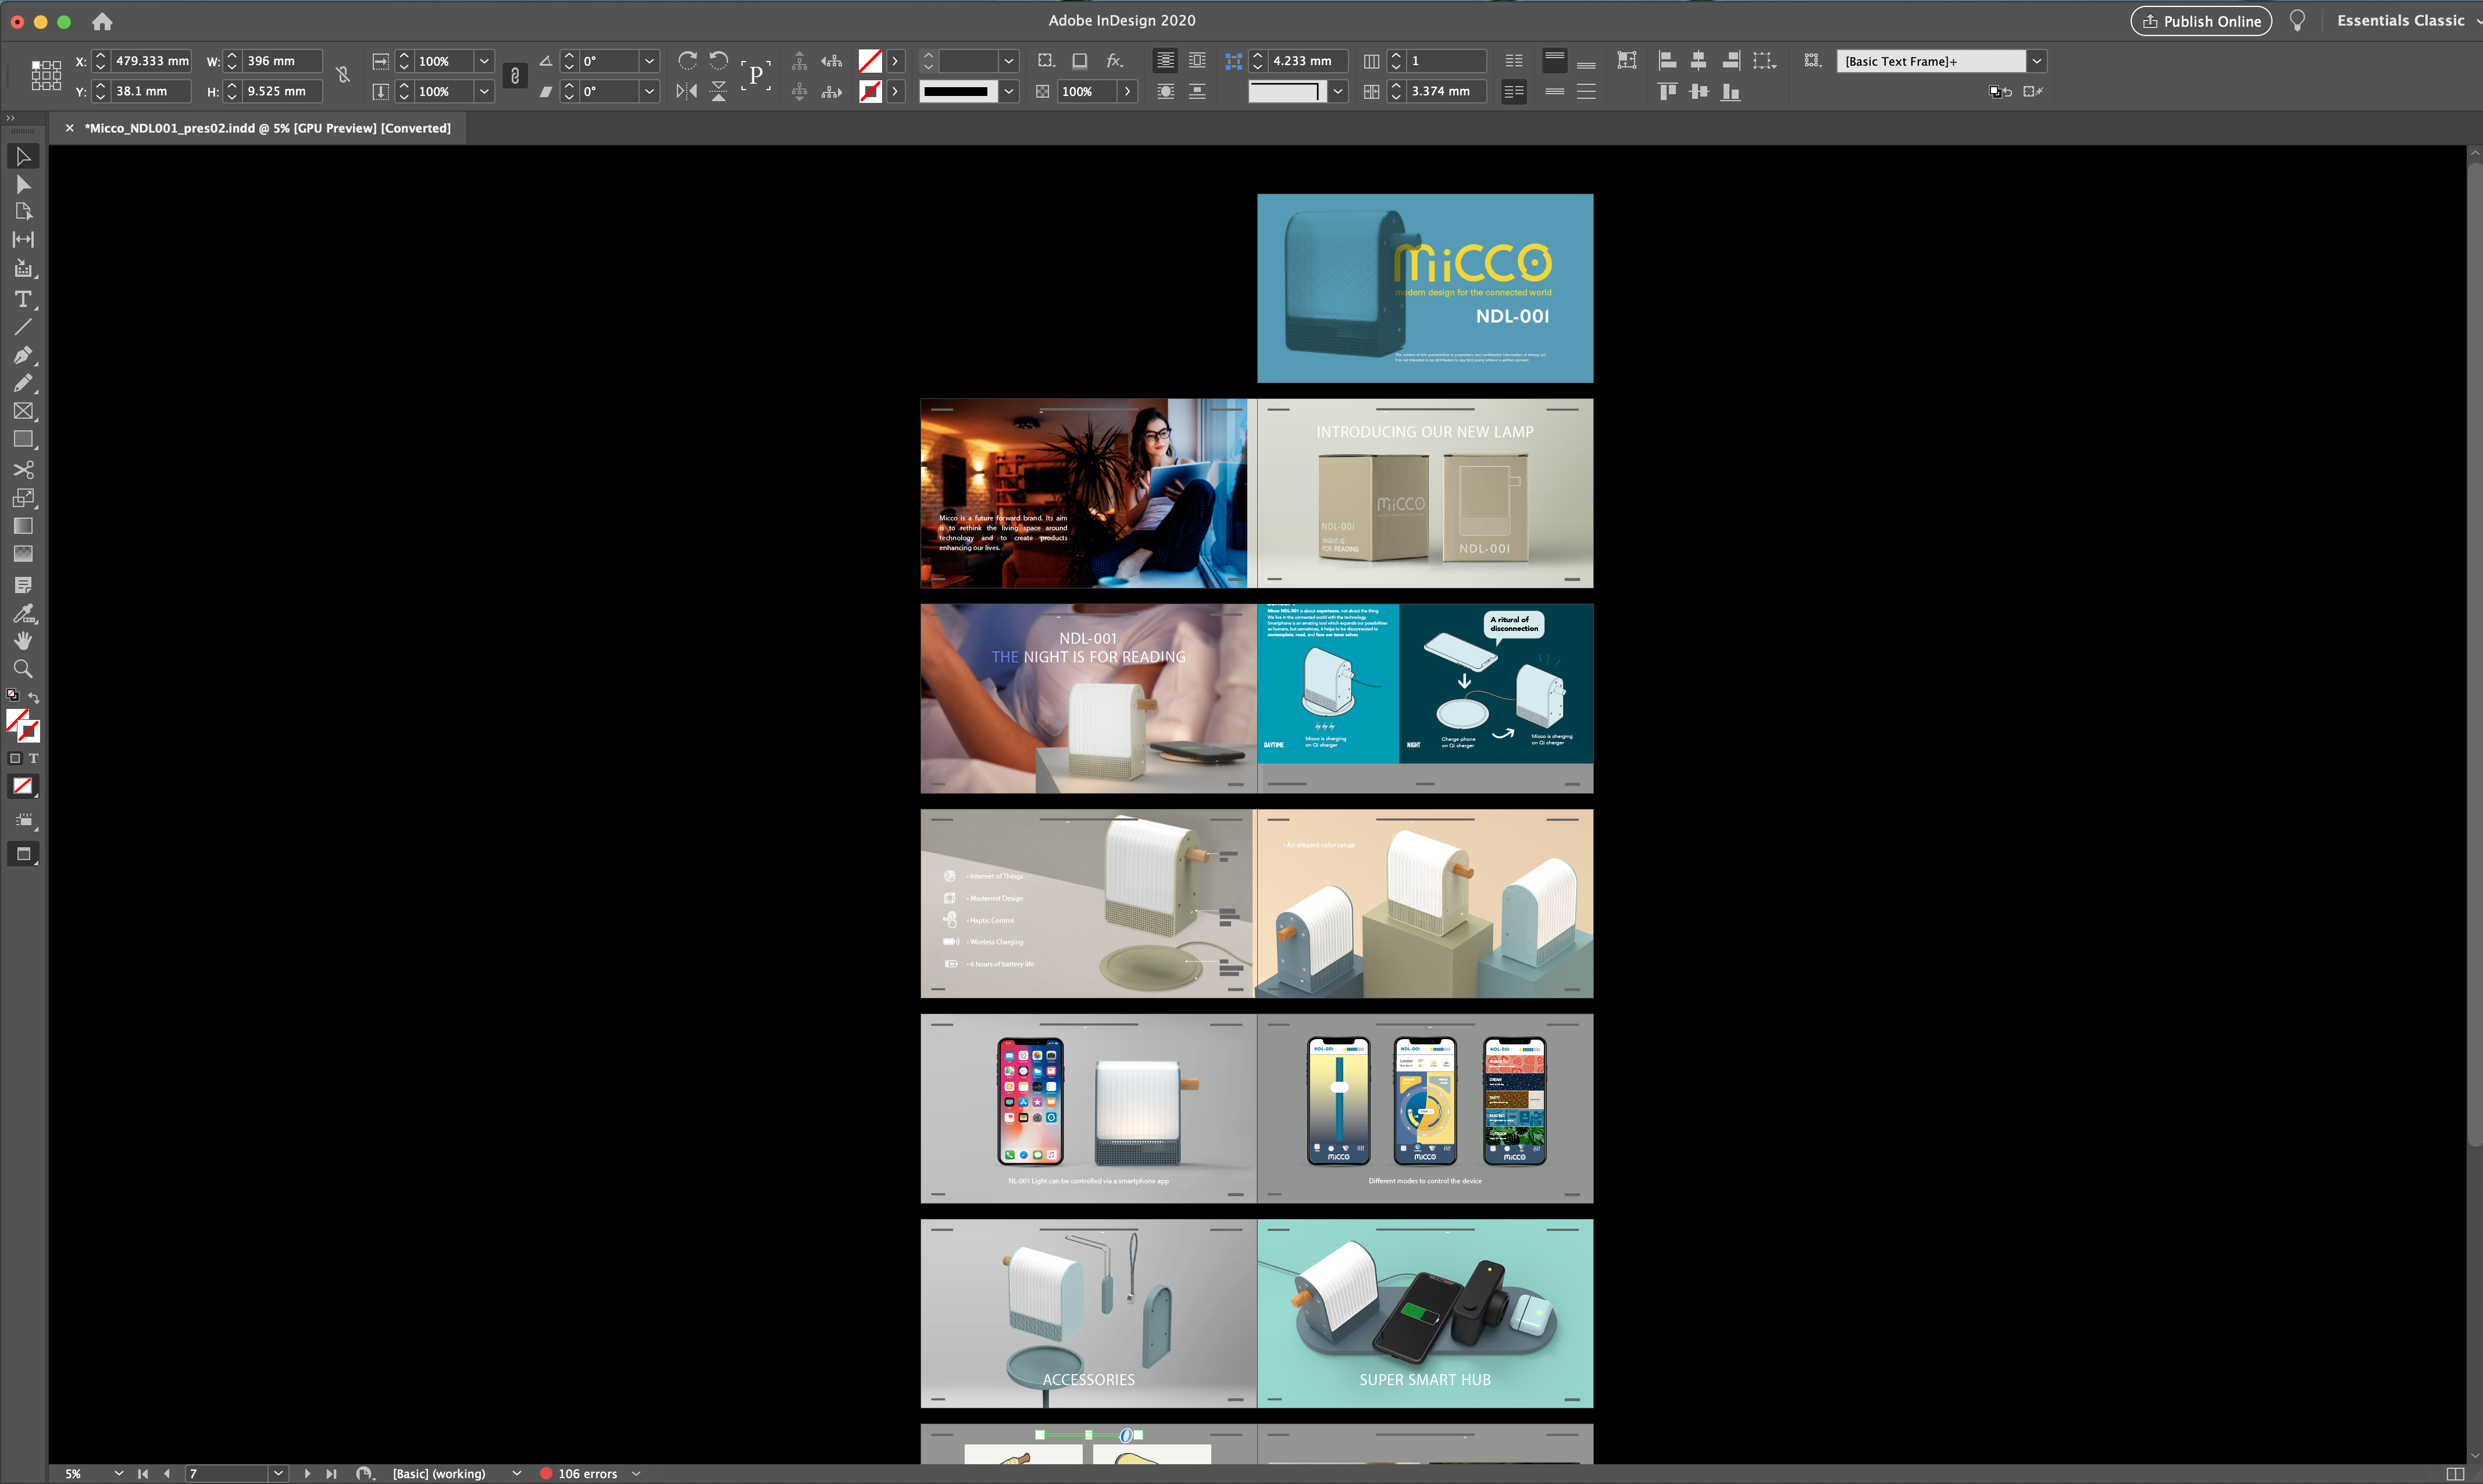The height and width of the screenshot is (1484, 2483).
Task: Select the Selection tool
Action: [x=23, y=156]
